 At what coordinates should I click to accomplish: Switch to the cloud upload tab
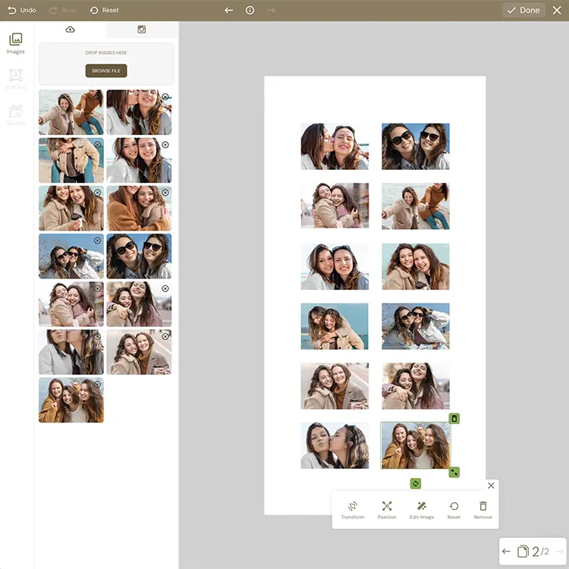point(70,30)
